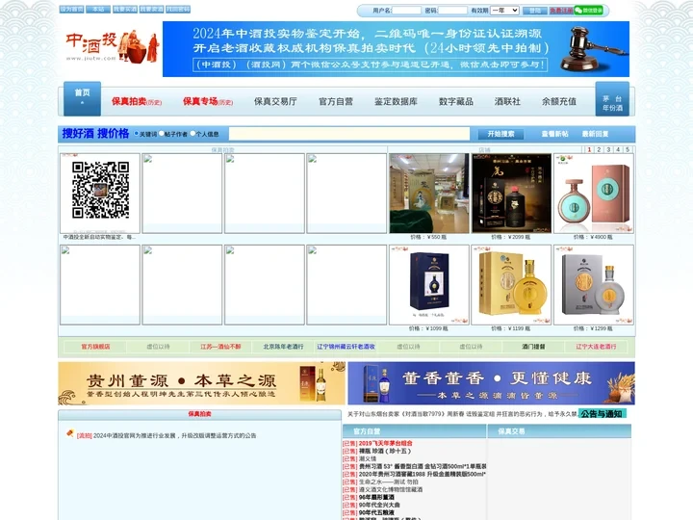The image size is (693, 520).
Task: Click the WeChat login icon button
Action: pyautogui.click(x=588, y=11)
